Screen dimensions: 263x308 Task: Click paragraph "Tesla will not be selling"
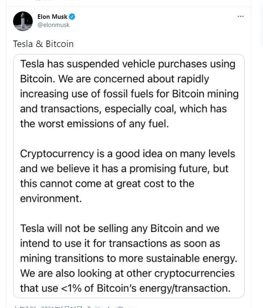tap(129, 259)
